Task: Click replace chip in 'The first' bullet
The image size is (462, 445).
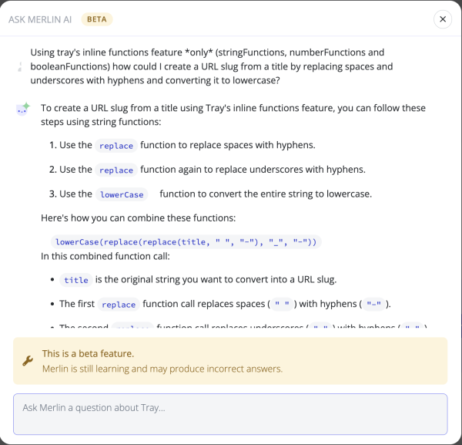Action: (x=119, y=305)
